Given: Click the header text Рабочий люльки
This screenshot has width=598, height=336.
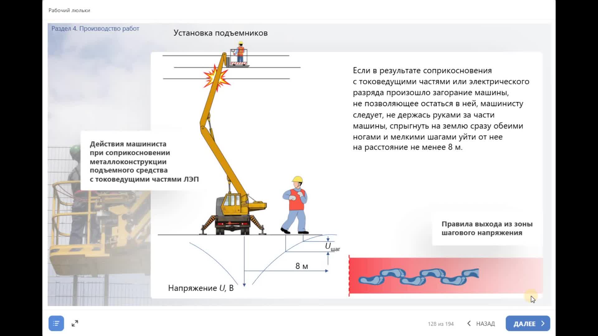Looking at the screenshot, I should pos(69,10).
